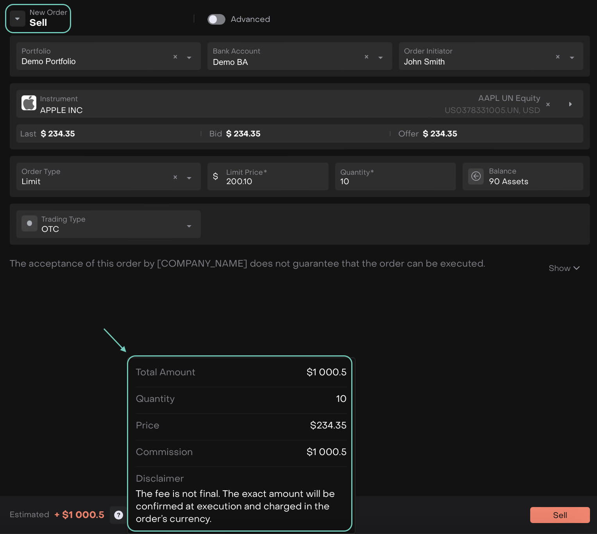Click the dollar sign currency icon
This screenshot has width=597, height=534.
point(215,176)
